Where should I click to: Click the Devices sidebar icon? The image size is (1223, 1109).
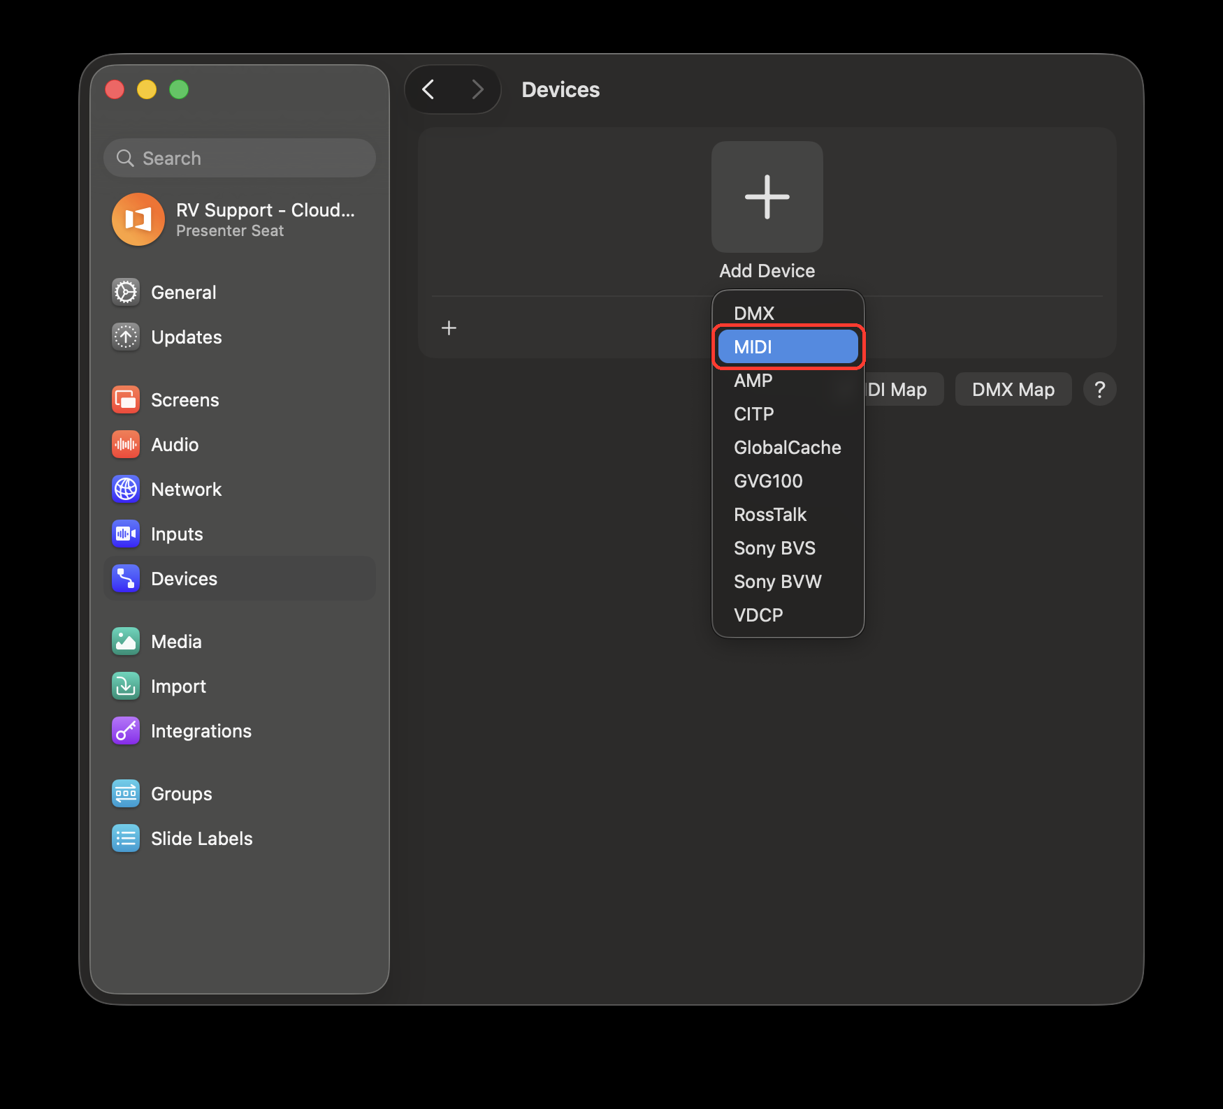click(x=126, y=578)
